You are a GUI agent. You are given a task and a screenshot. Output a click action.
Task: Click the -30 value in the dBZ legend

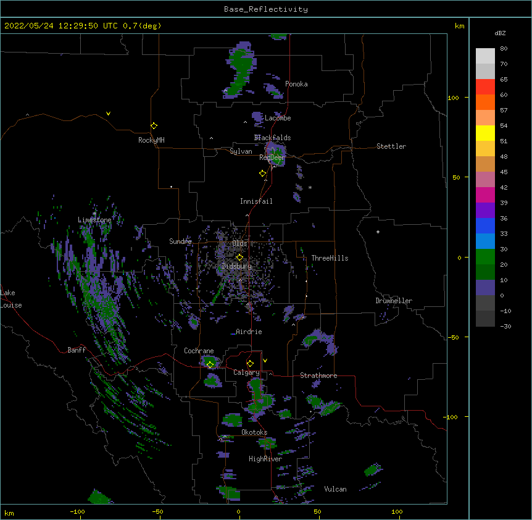505,326
